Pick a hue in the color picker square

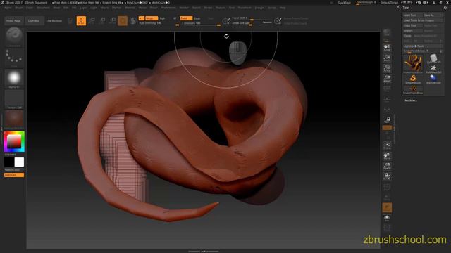(x=14, y=141)
